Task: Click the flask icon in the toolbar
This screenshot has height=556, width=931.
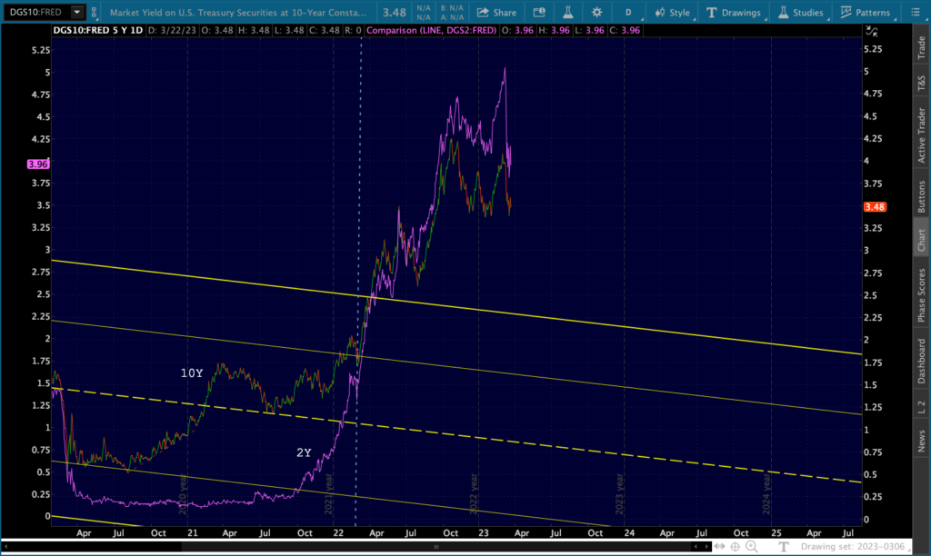Action: 567,13
